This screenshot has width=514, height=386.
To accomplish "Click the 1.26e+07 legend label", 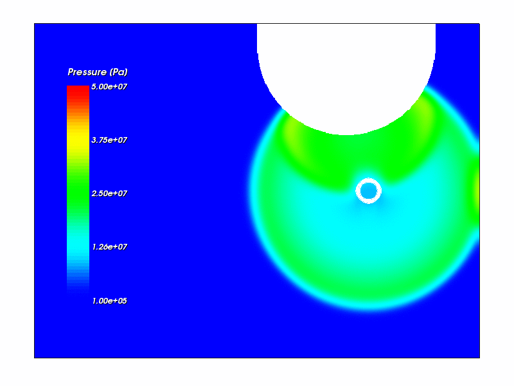I will tap(109, 247).
